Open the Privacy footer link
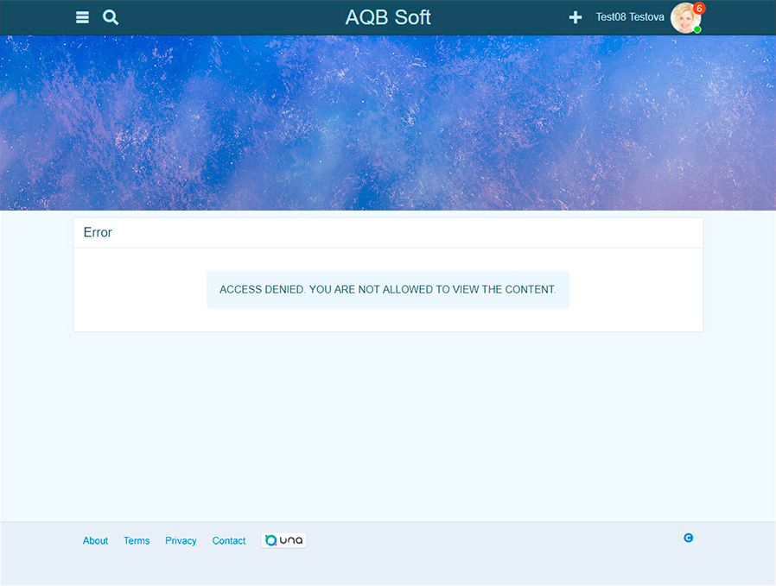This screenshot has width=776, height=586. [181, 541]
